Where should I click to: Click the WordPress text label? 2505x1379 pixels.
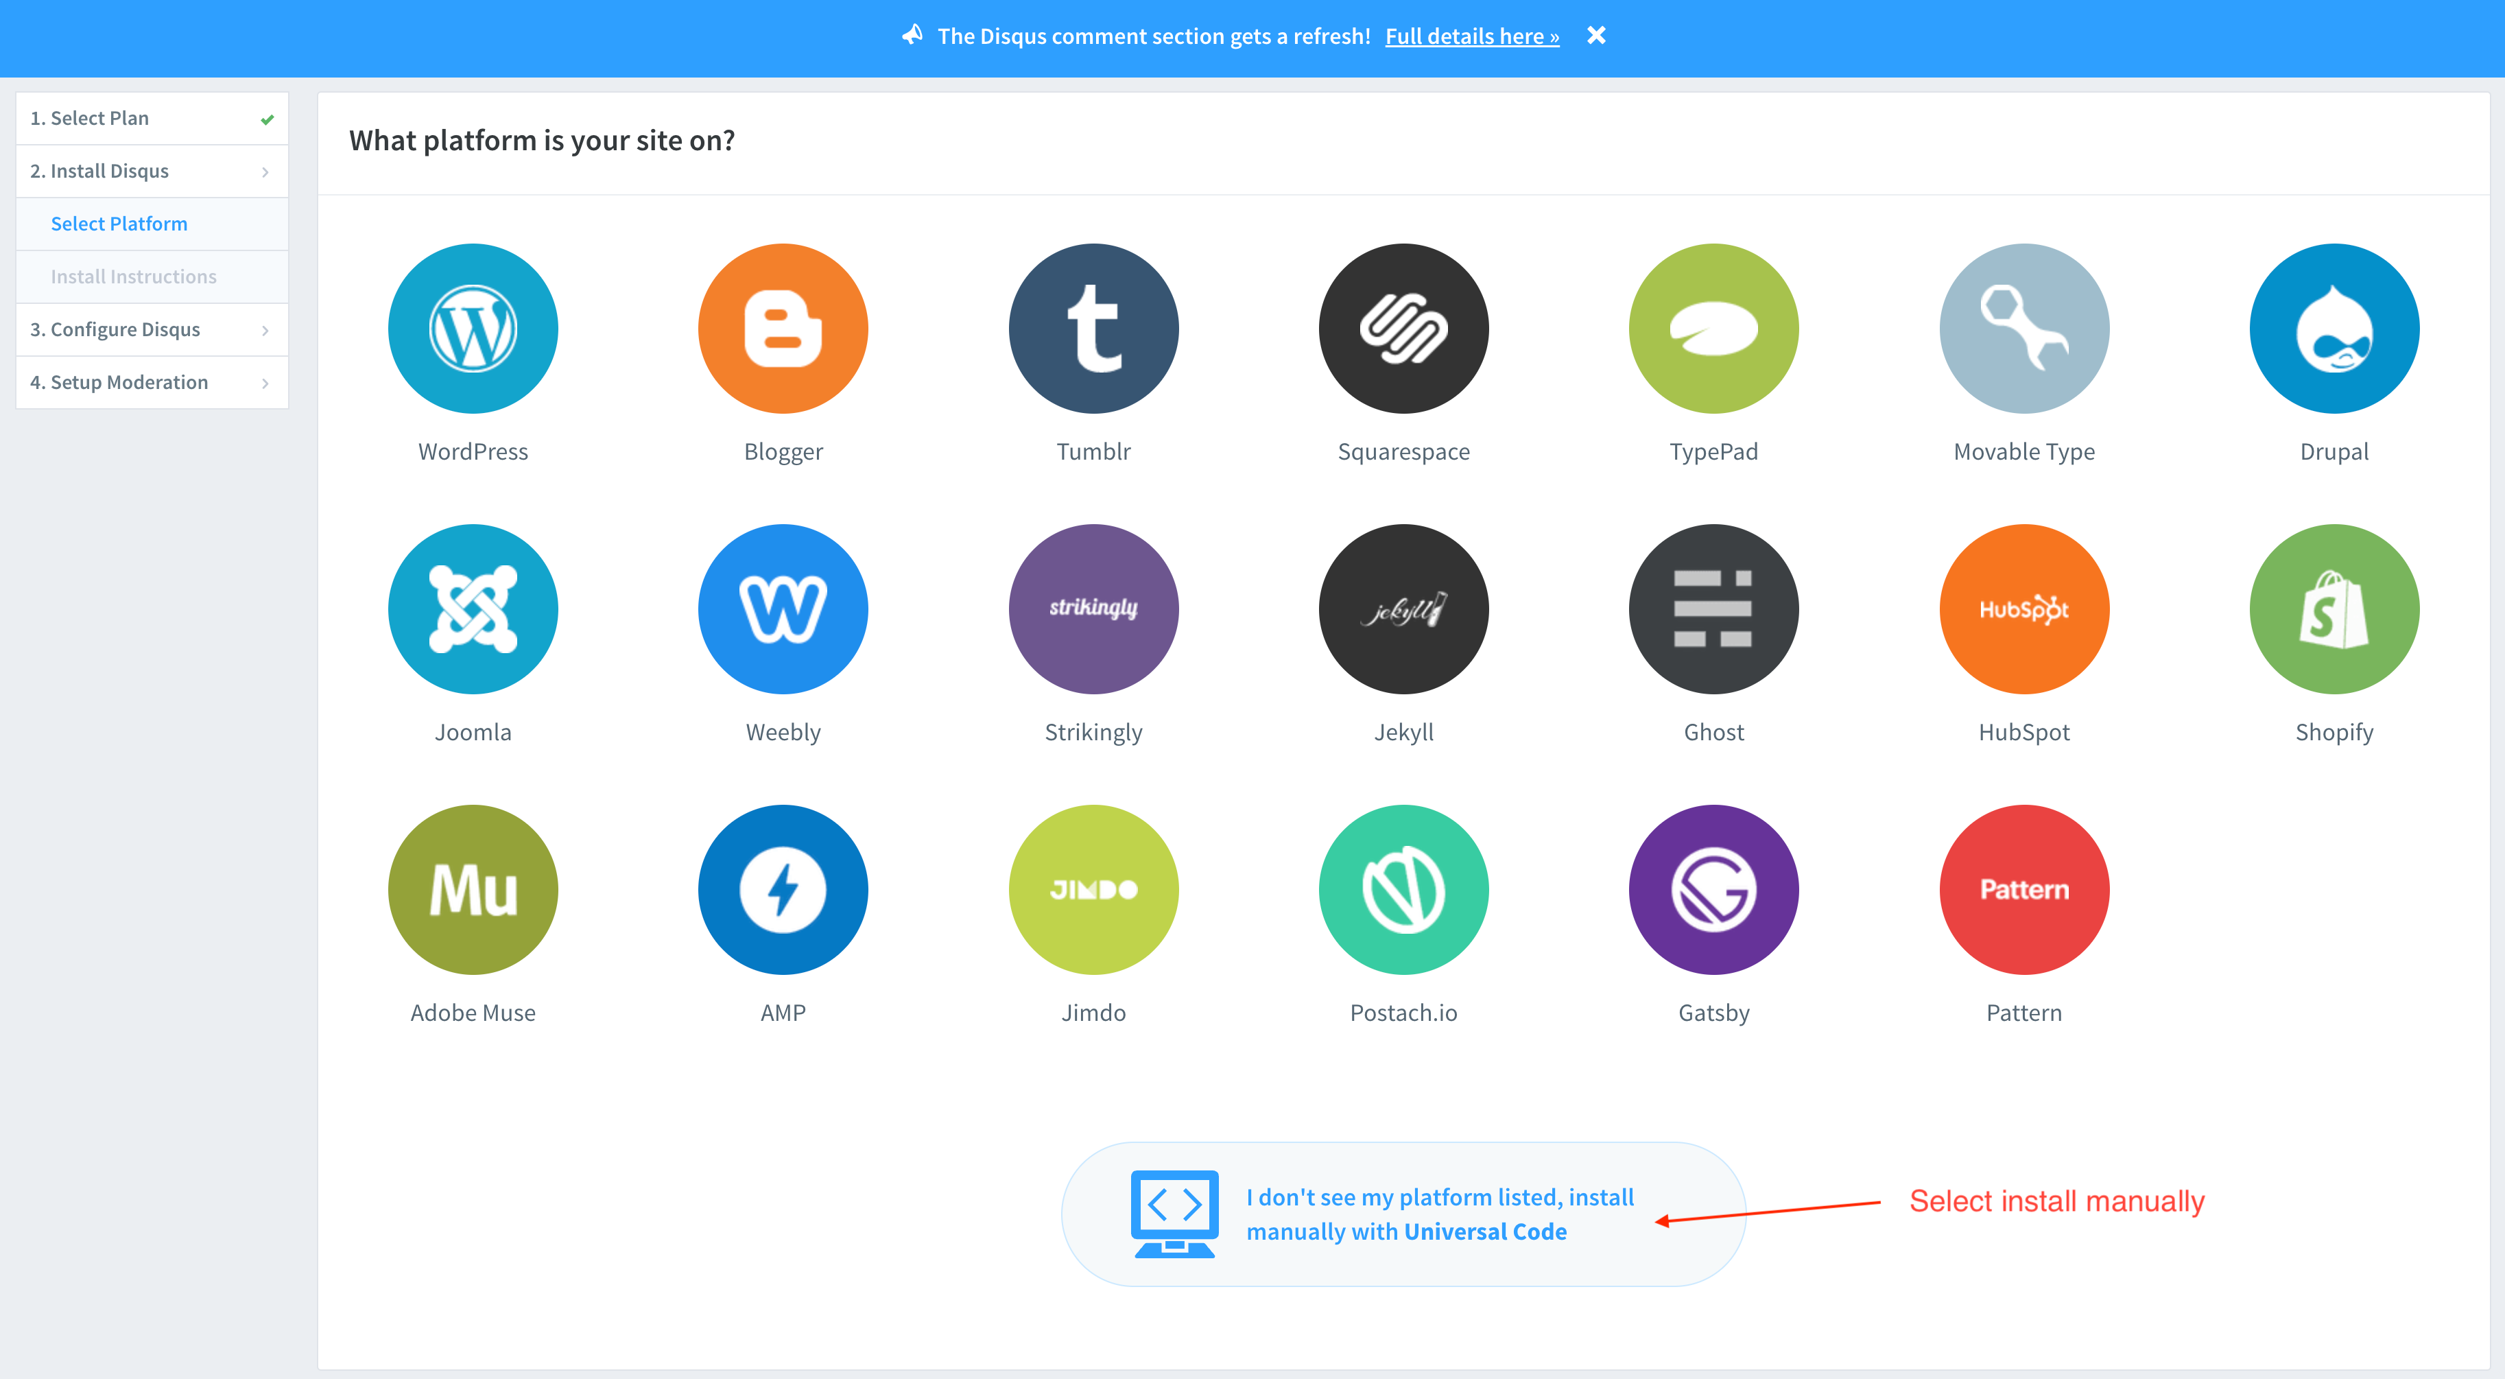pos(473,451)
